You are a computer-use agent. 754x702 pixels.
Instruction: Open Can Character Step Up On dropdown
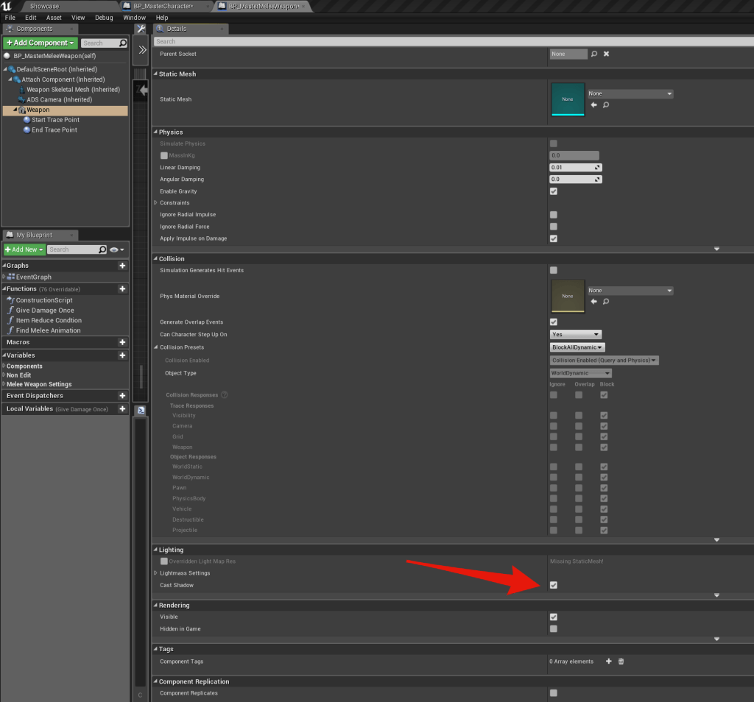tap(576, 334)
